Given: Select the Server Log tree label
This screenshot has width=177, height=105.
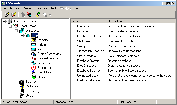Looking at the screenshot, I should (33, 91).
